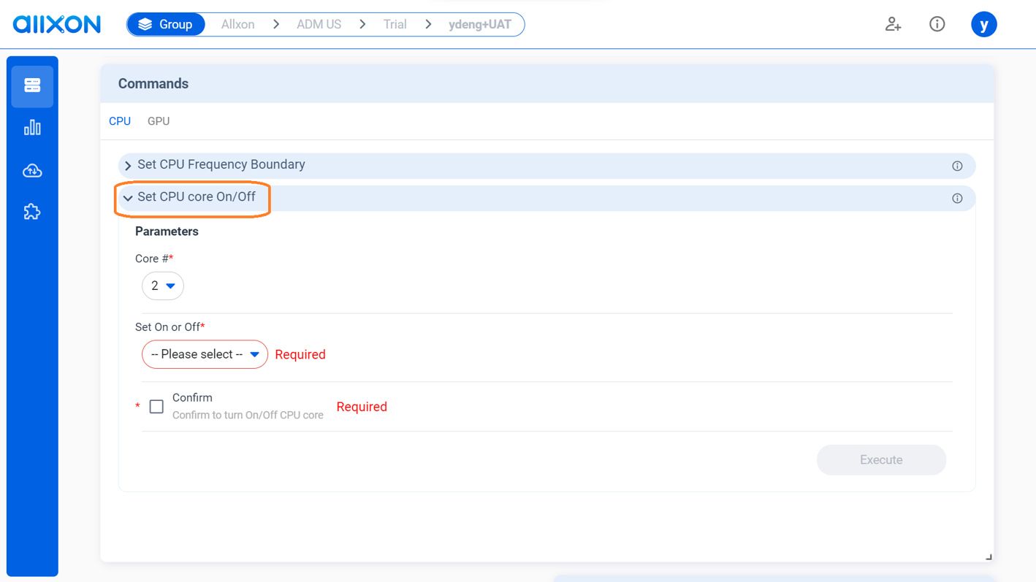Viewport: 1036px width, 582px height.
Task: Switch to the GPU tab
Action: pos(159,120)
